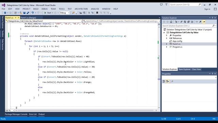This screenshot has width=218, height=123.
Task: Open the feedback speech bubble icon
Action: point(161,4)
